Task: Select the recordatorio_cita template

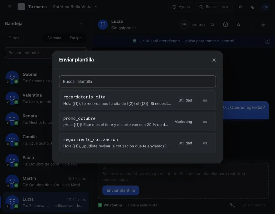Action: coord(137,100)
